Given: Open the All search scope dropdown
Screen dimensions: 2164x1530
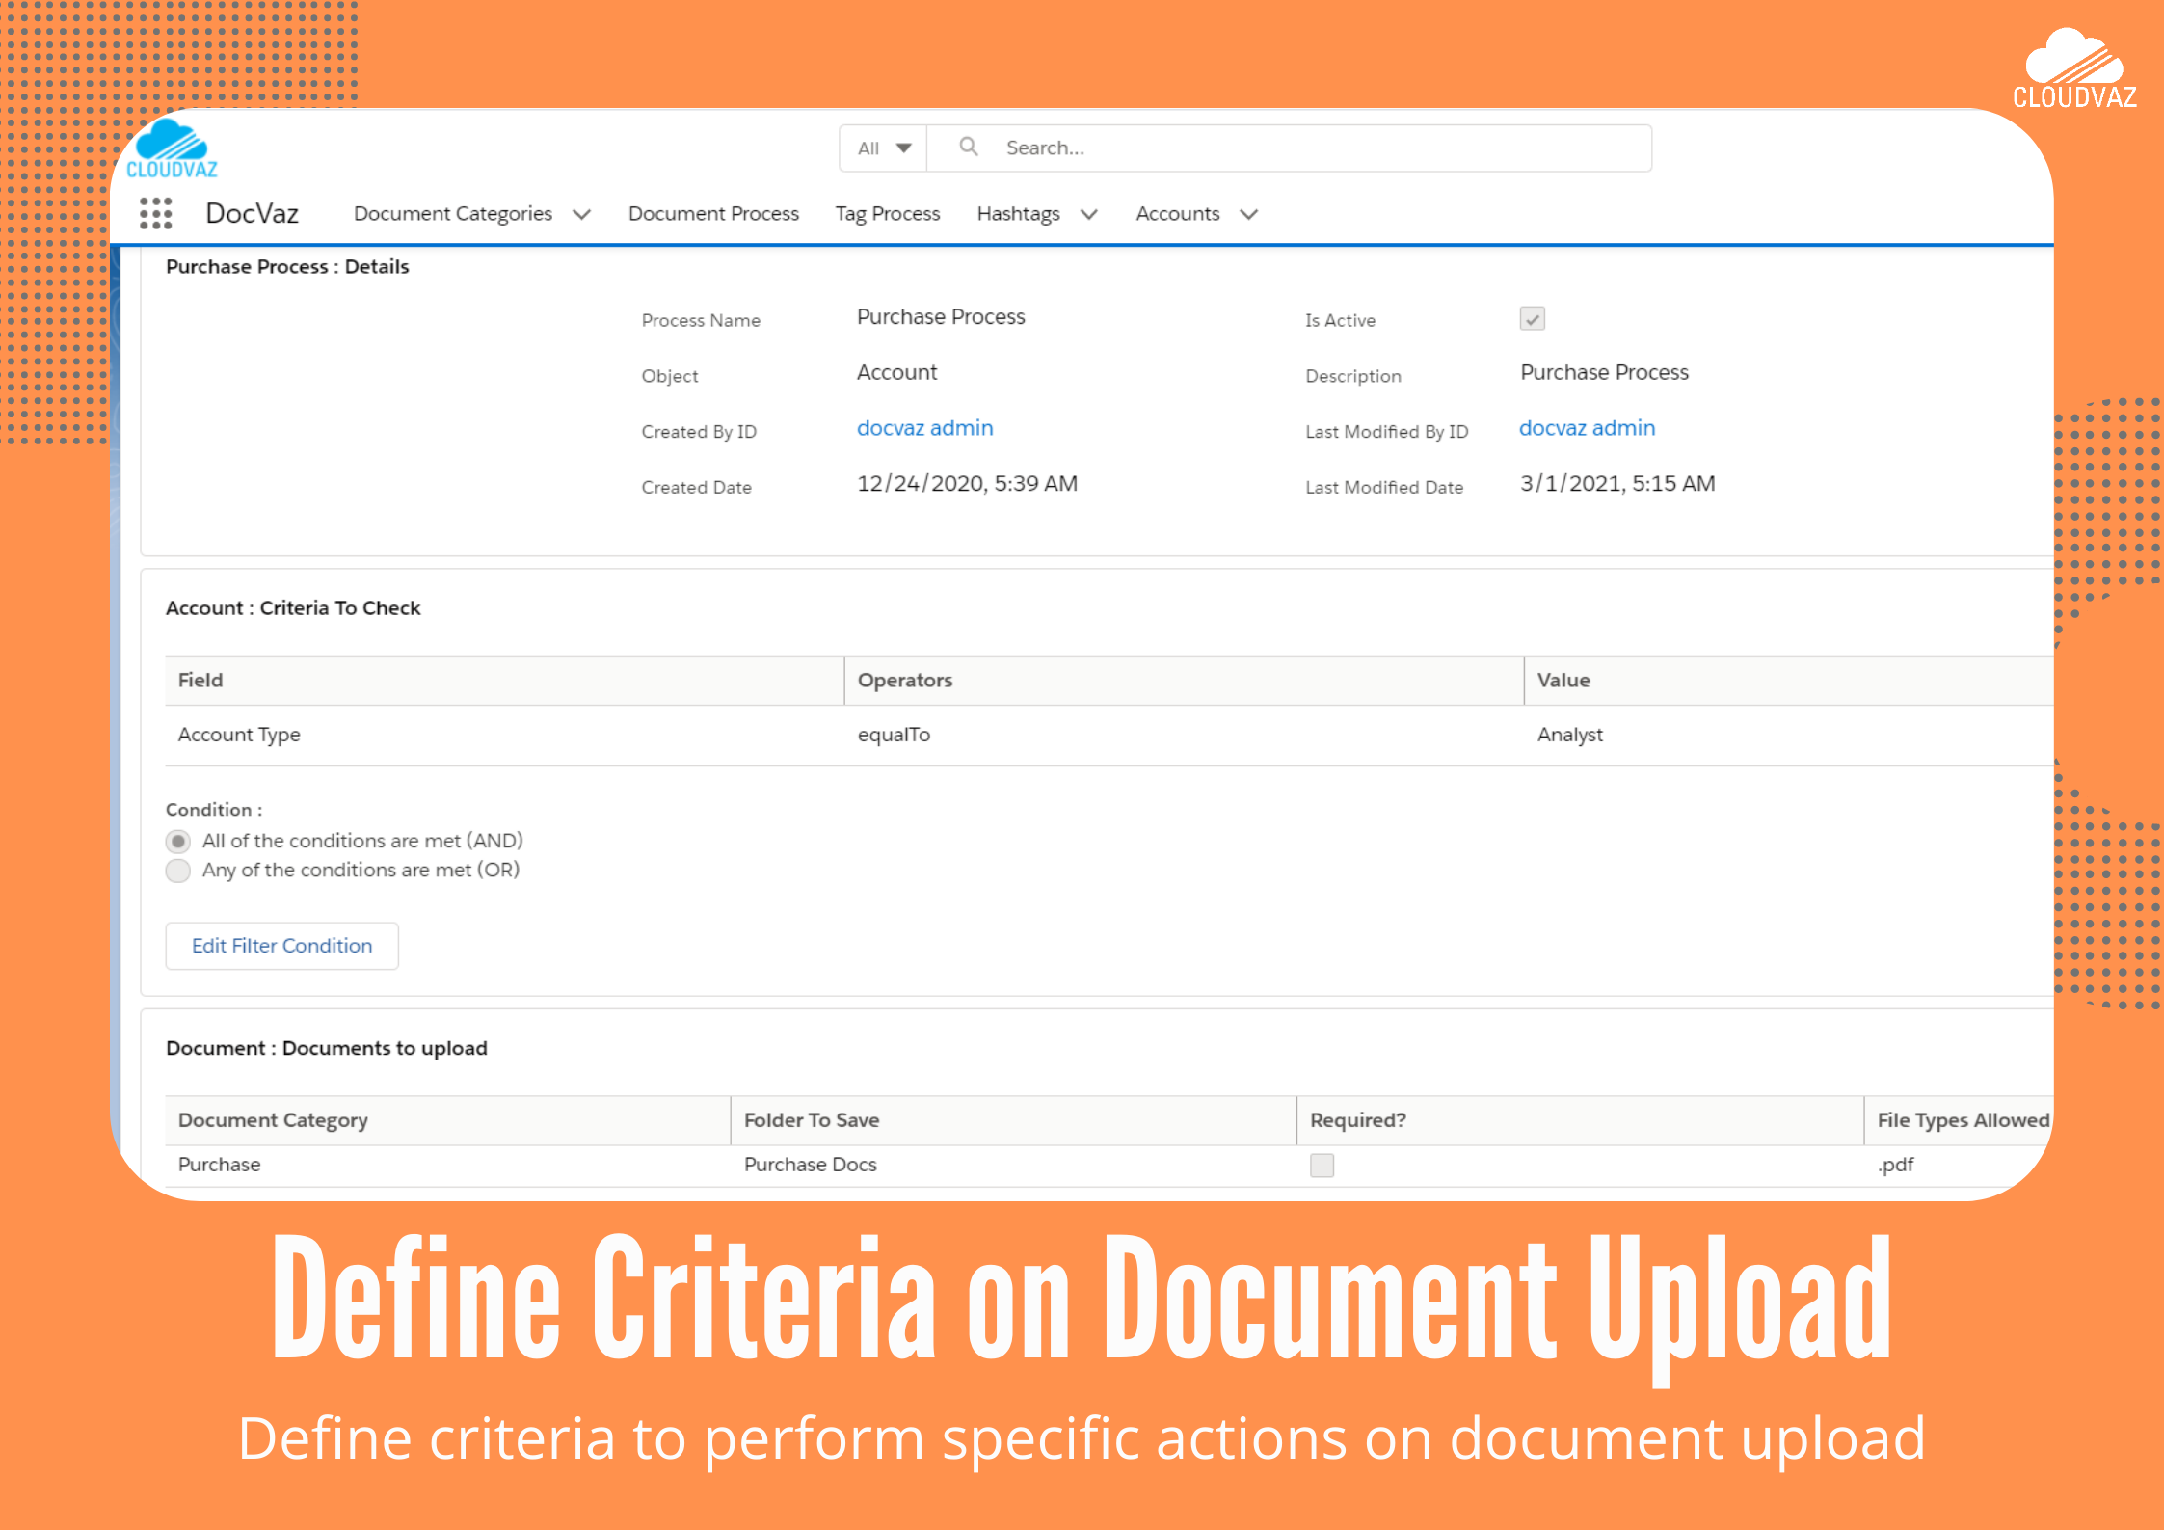Looking at the screenshot, I should pyautogui.click(x=880, y=148).
